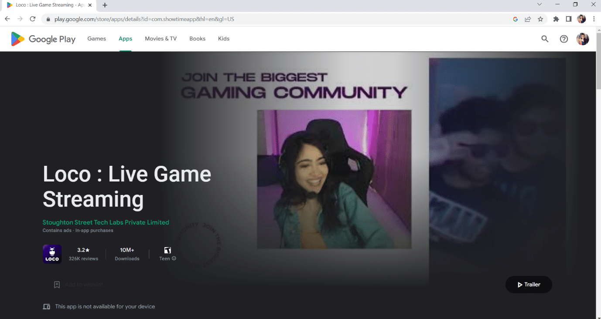Click the Loco : Live Game Streaming title
Image resolution: width=601 pixels, height=319 pixels.
tap(127, 187)
